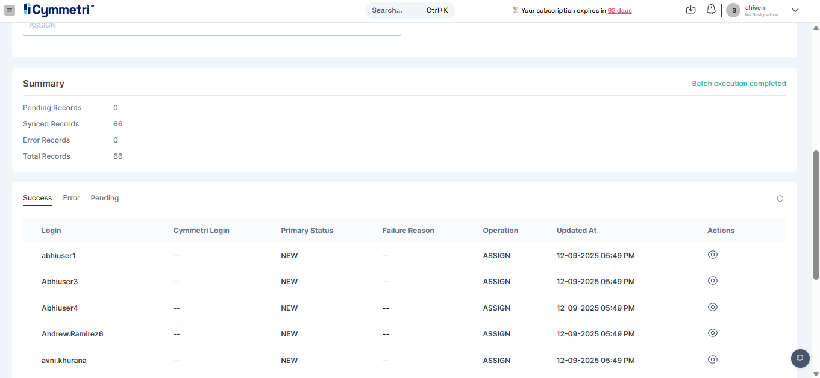Click the Cymmetri Login column header
820x378 pixels.
point(201,231)
